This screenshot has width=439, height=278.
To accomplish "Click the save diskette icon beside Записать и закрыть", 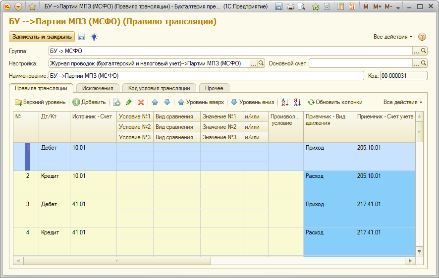I will tap(82, 37).
